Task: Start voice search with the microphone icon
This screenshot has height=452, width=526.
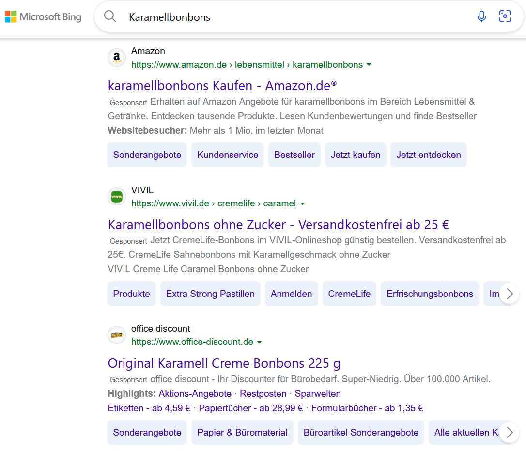Action: 481,16
